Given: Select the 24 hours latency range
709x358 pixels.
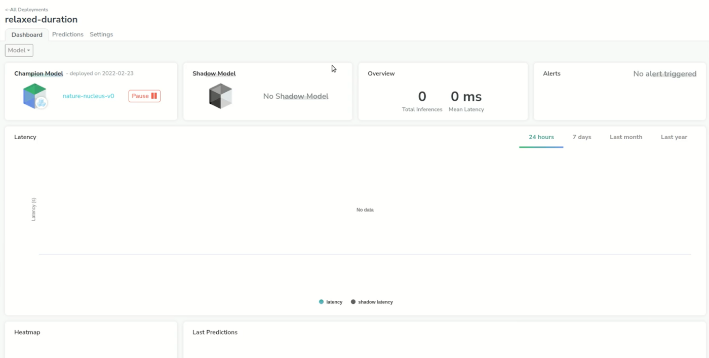Looking at the screenshot, I should pos(541,137).
